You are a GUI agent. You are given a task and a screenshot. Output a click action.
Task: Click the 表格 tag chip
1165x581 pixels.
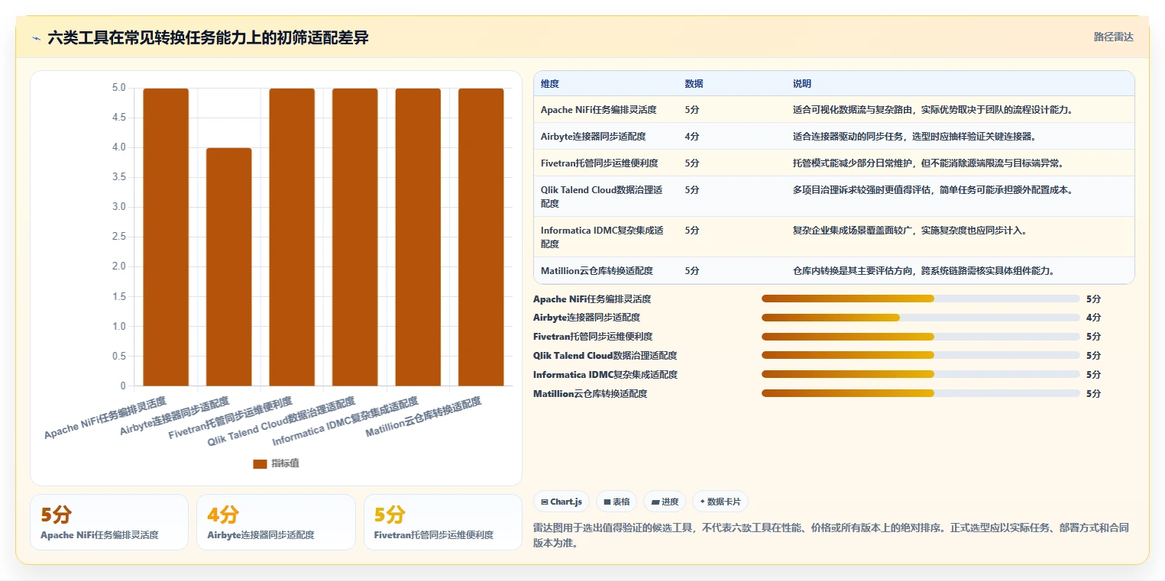point(616,502)
